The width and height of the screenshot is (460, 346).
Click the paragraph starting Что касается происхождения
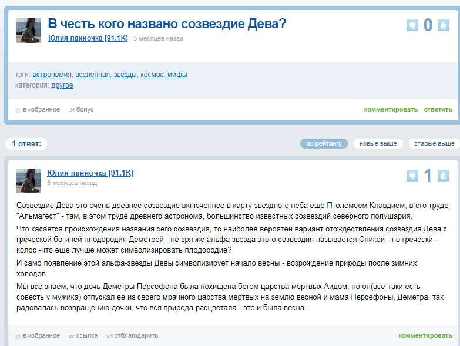point(231,240)
